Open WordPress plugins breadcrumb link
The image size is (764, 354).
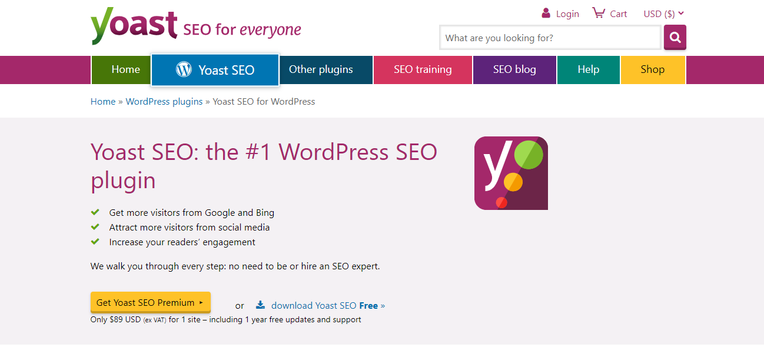click(x=164, y=101)
